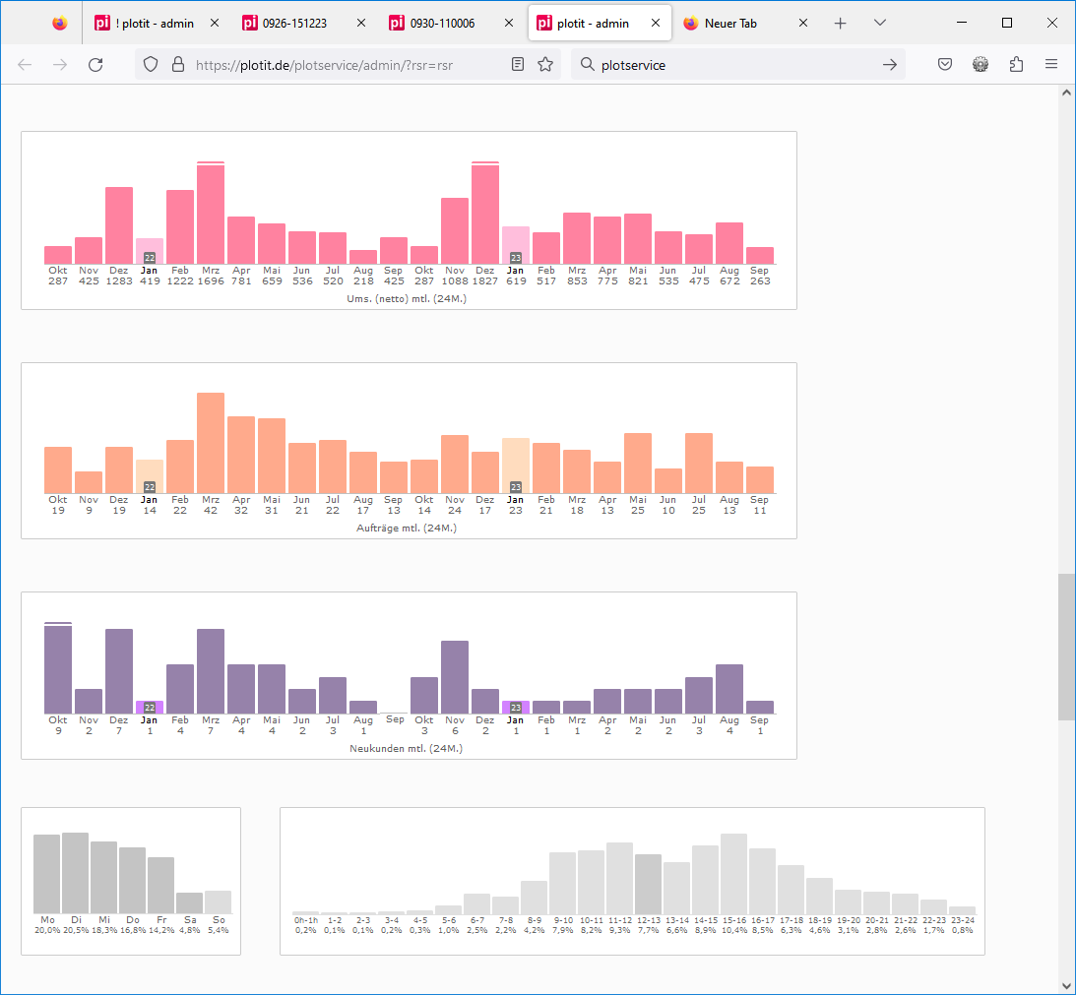The height and width of the screenshot is (995, 1076).
Task: Switch to the 0926-151223 tab
Action: tap(293, 24)
